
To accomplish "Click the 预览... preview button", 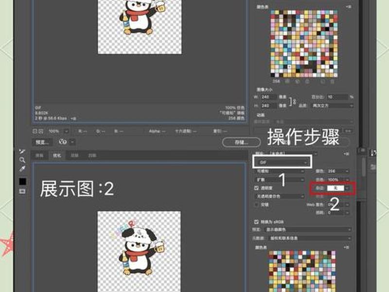I will [42, 142].
